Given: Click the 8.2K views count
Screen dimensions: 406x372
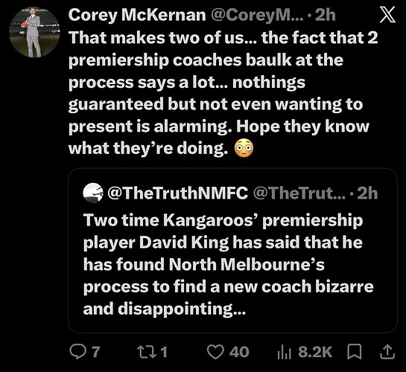Looking at the screenshot, I should click(x=315, y=352).
